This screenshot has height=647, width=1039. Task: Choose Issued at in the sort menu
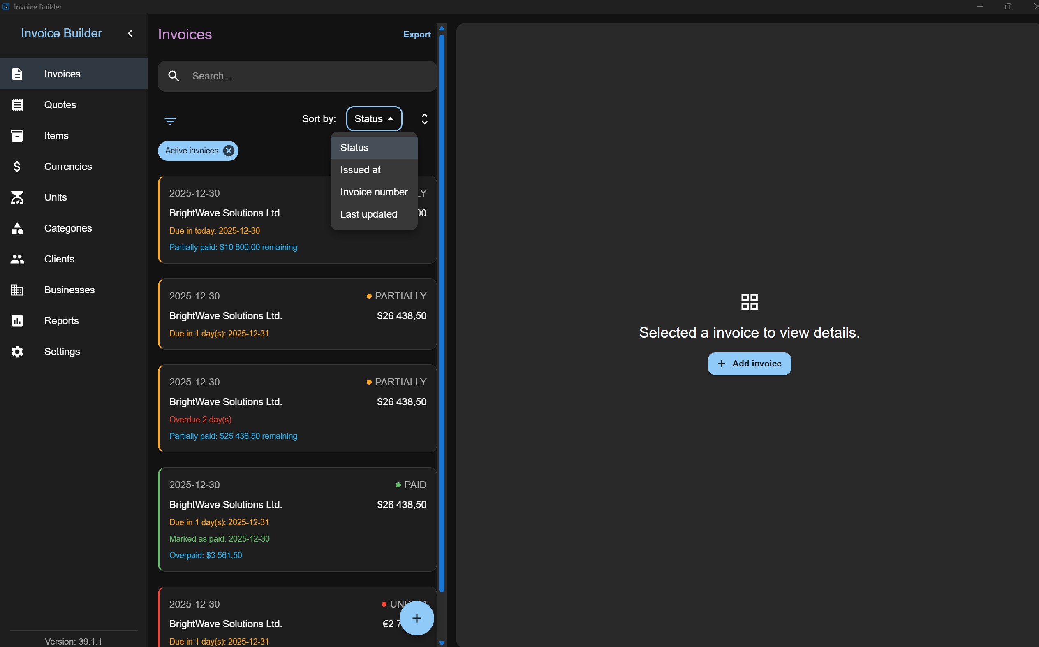click(374, 170)
